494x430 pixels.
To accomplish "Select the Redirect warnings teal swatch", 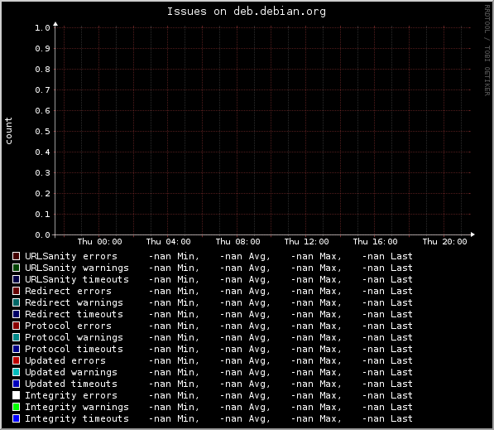I will [x=16, y=302].
